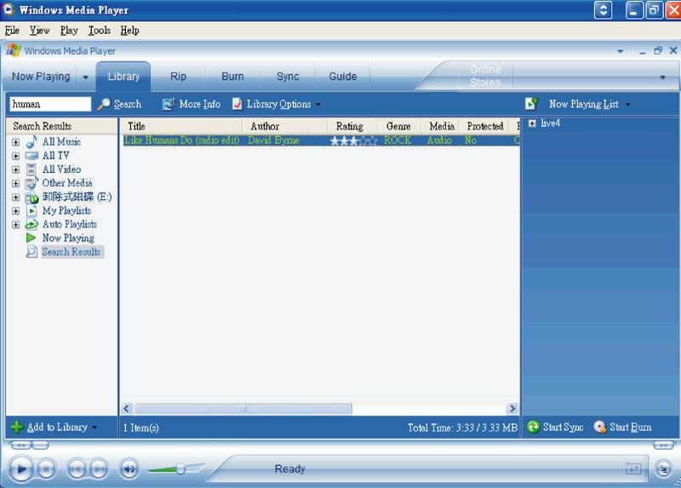Select the removable disk (E:) icon
681x488 pixels.
31,198
